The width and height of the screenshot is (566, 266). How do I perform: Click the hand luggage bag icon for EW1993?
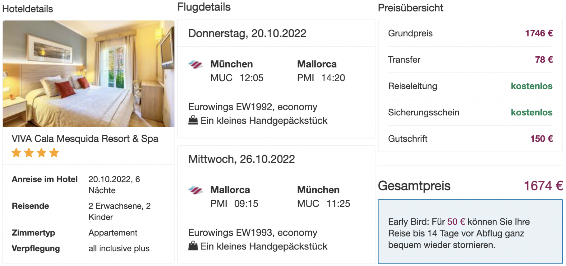pos(193,246)
